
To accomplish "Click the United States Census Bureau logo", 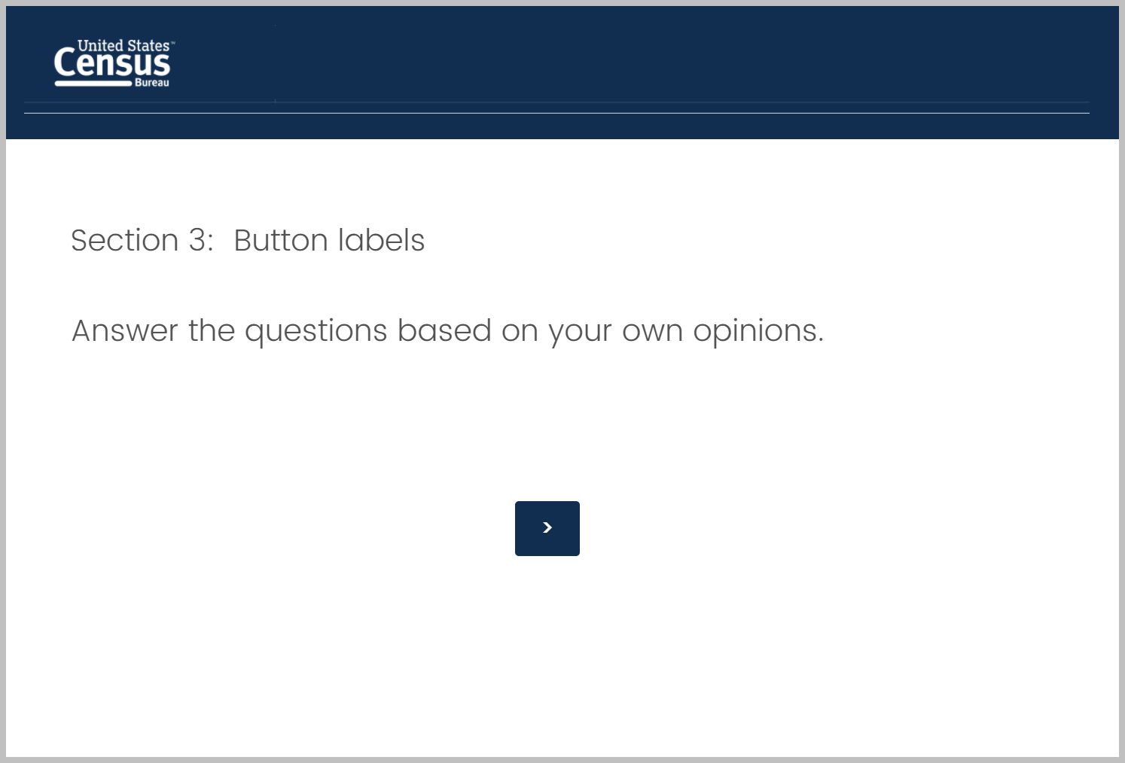I will pos(113,63).
